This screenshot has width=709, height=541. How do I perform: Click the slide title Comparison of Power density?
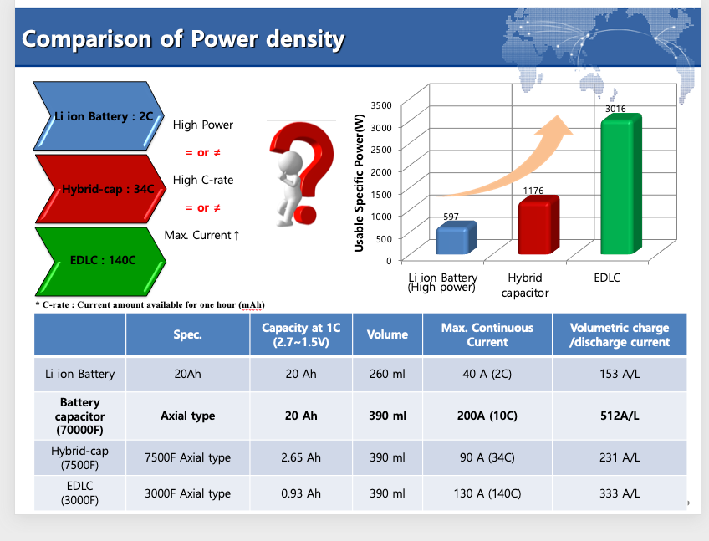click(x=182, y=38)
